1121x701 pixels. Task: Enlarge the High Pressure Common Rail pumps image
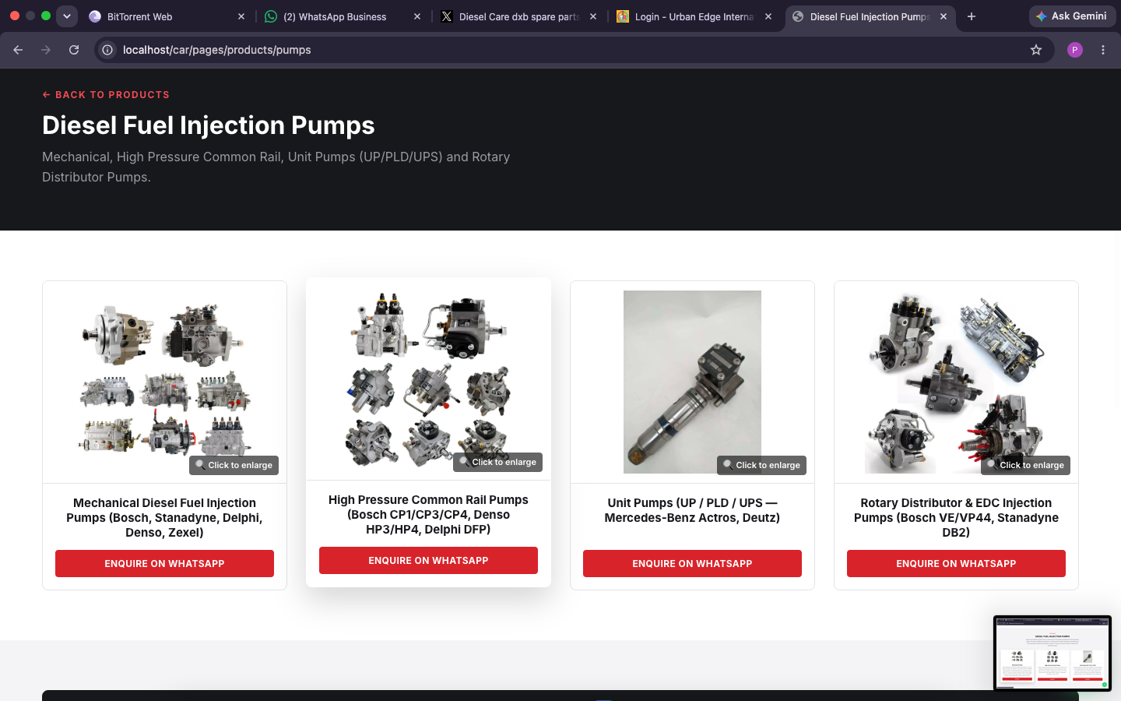428,379
